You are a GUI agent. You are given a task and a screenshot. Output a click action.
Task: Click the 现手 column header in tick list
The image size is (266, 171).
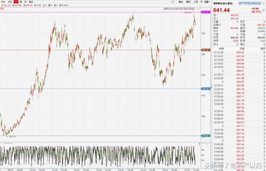click(x=263, y=49)
